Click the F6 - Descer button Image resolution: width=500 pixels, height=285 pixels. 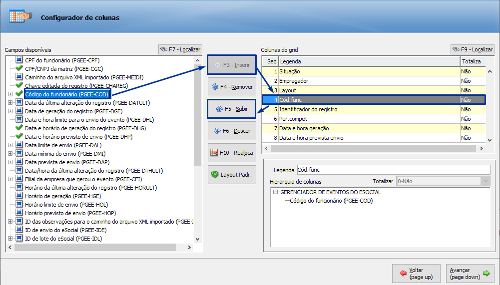(232, 131)
